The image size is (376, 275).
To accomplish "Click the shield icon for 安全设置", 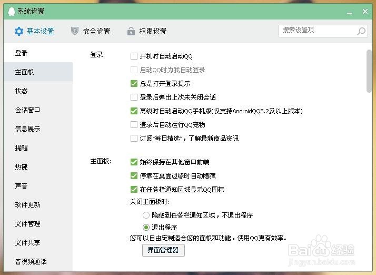I will [x=75, y=31].
